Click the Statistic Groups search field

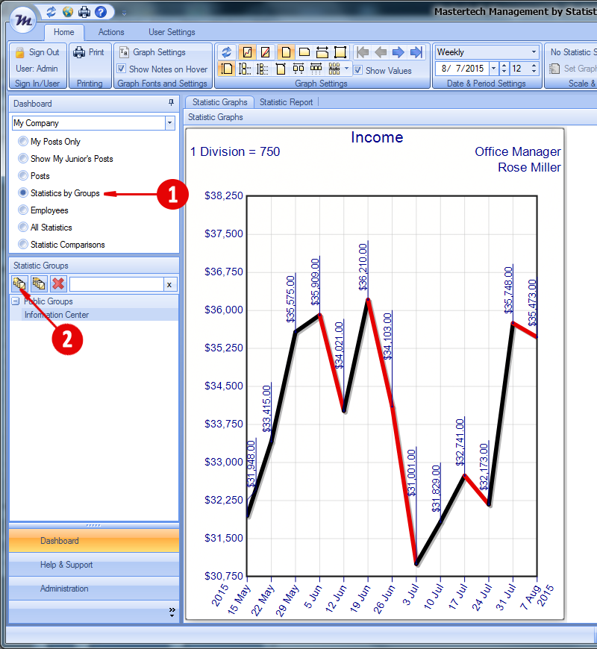(x=116, y=284)
